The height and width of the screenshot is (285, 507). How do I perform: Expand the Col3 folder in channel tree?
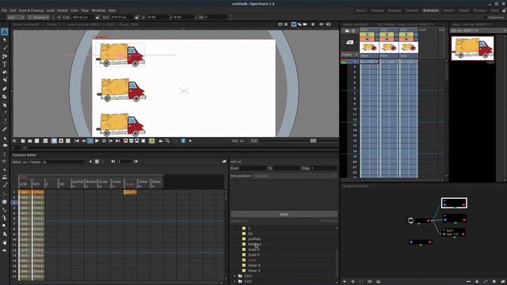234,281
